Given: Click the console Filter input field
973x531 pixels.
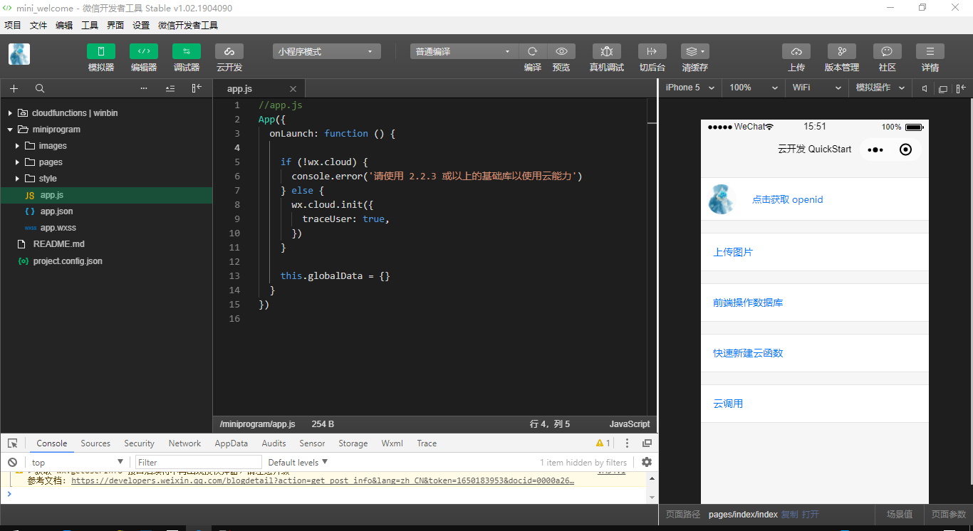Looking at the screenshot, I should [x=199, y=463].
